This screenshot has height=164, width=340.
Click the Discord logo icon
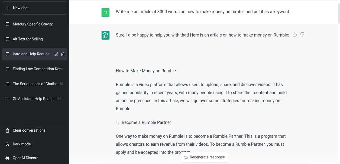click(8, 158)
